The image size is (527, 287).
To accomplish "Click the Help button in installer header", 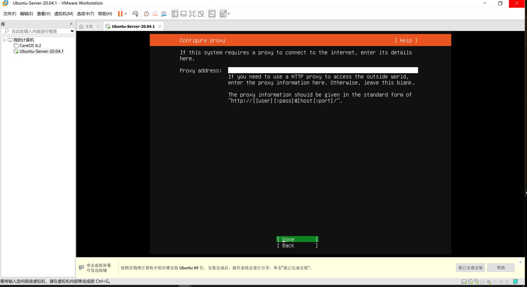I will tap(406, 40).
